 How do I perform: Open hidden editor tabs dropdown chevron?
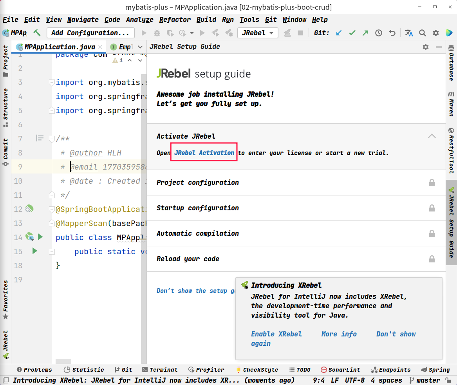140,47
